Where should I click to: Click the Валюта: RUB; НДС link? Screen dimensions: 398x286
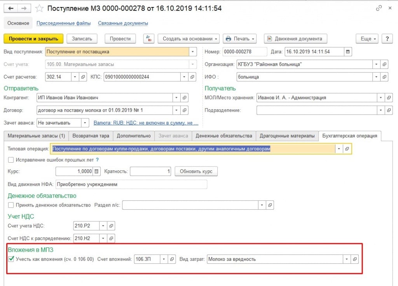point(146,123)
